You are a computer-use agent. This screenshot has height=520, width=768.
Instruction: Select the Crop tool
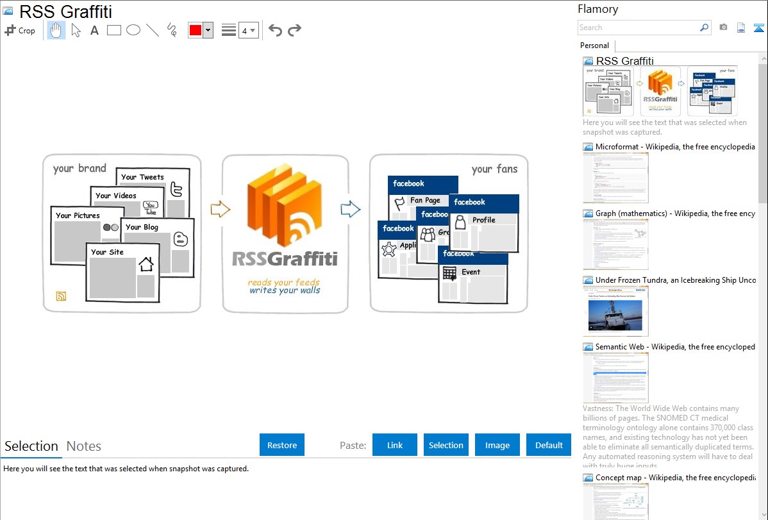coord(20,30)
